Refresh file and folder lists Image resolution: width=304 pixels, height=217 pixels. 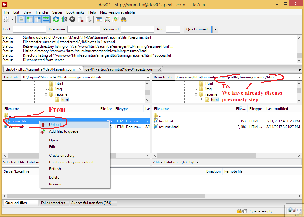56,19
